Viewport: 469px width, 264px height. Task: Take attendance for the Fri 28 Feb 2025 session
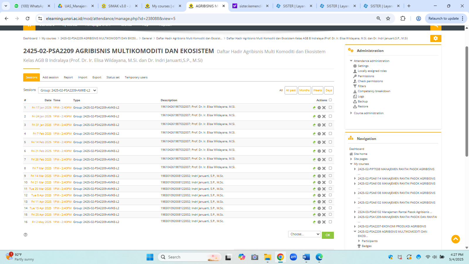tap(314, 160)
